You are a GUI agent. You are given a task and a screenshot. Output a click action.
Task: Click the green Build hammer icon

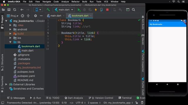[48, 10]
